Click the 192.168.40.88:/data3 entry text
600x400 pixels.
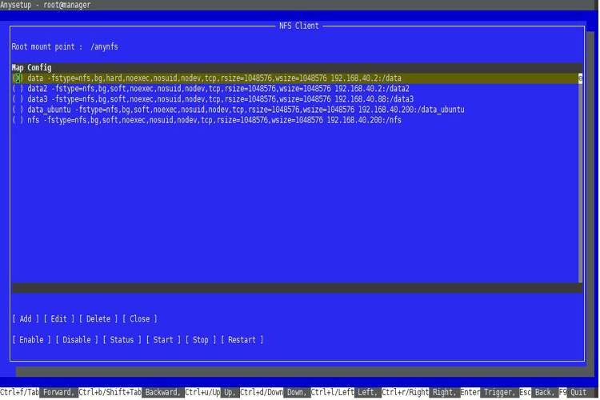tap(374, 99)
